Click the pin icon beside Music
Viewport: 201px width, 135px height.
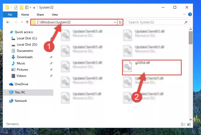click(x=51, y=63)
